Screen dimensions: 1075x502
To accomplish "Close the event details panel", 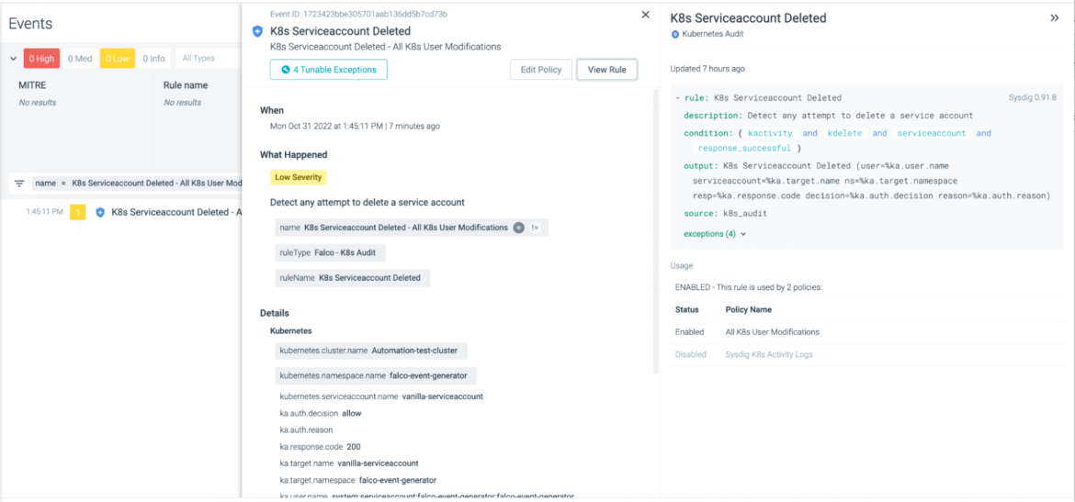I will (645, 15).
